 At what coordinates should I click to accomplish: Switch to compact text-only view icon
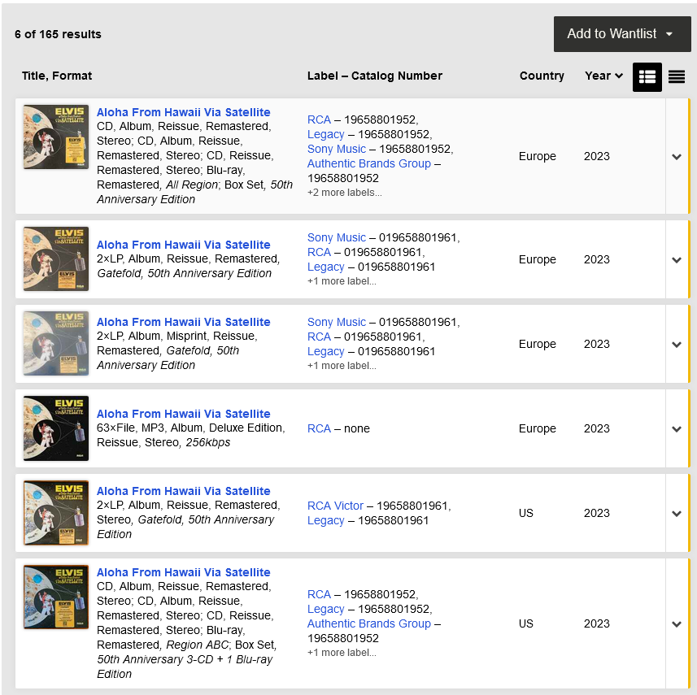676,76
